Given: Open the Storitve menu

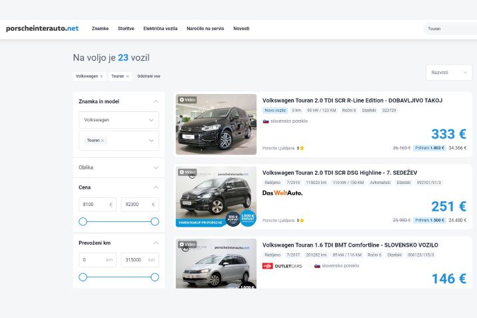Looking at the screenshot, I should coord(126,28).
